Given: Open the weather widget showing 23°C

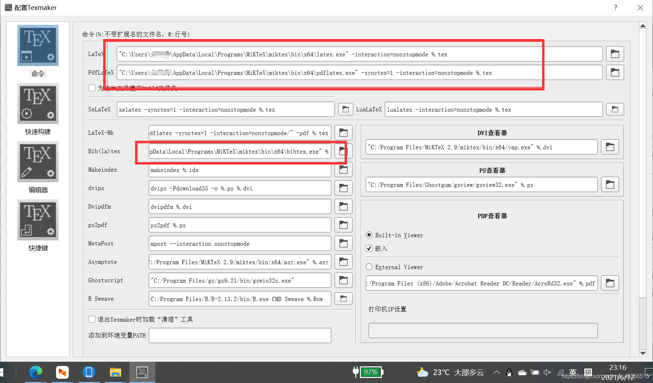Looking at the screenshot, I should click(450, 372).
